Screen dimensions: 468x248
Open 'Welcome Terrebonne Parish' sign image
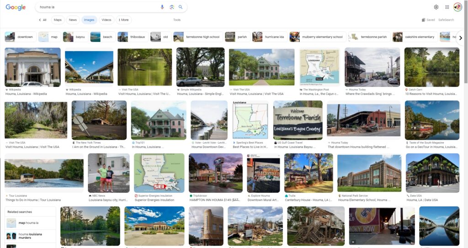[x=298, y=120]
